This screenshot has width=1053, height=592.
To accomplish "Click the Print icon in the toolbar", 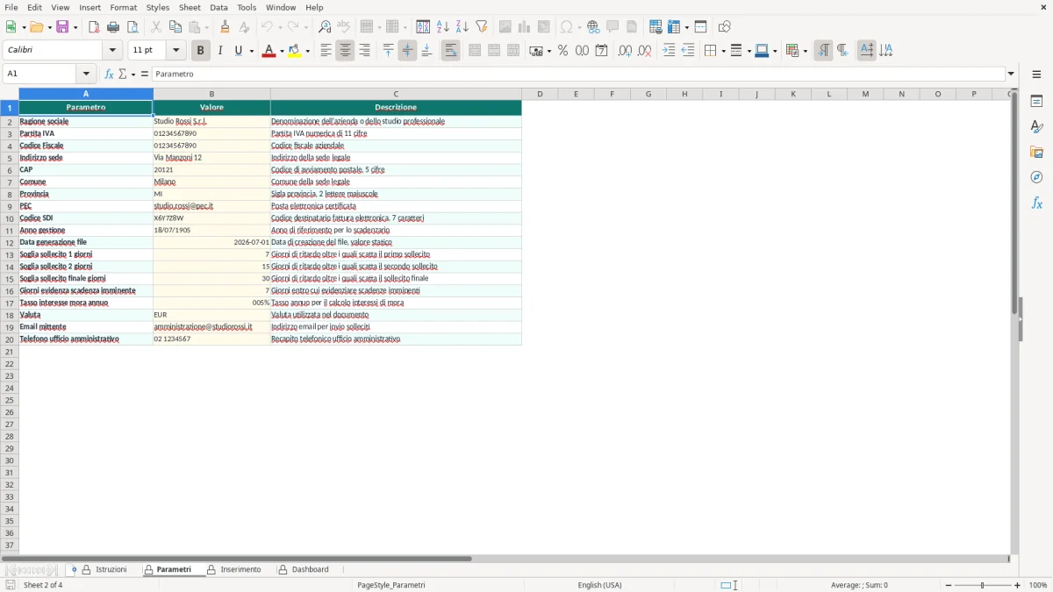I will [113, 27].
